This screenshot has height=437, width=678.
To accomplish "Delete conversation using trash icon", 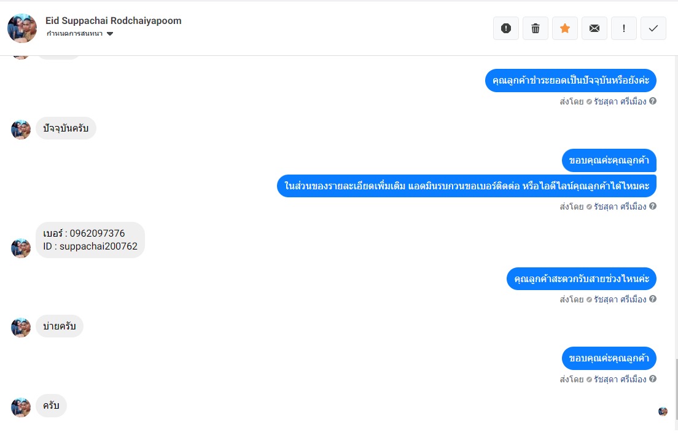I will tap(536, 28).
